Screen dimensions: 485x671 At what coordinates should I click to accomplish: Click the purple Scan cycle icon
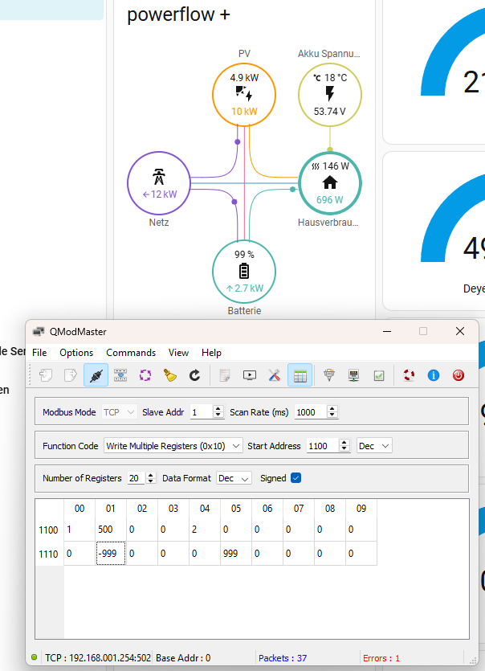coord(145,375)
